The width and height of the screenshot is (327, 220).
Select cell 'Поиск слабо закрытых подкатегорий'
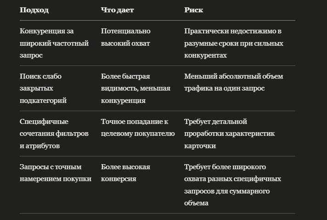pyautogui.click(x=43, y=88)
